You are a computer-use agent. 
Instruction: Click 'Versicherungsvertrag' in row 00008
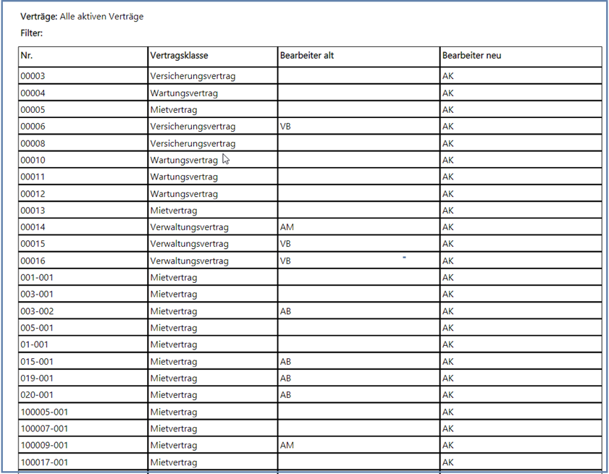coord(193,143)
